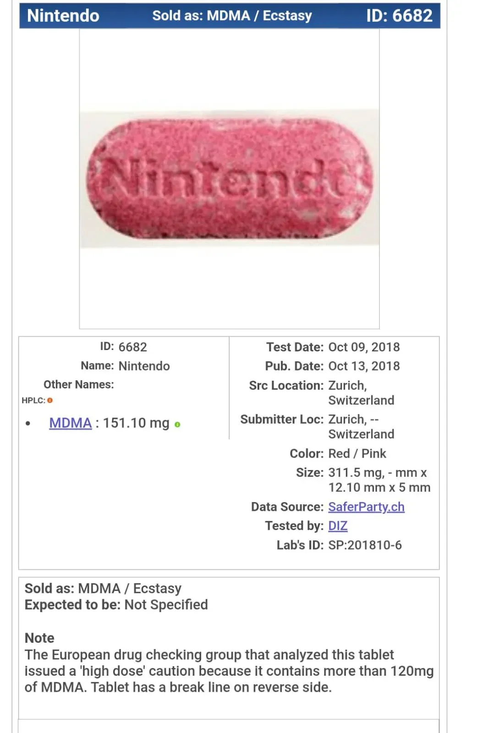Select the Test Date value Oct 09, 2018
The width and height of the screenshot is (487, 733).
click(364, 347)
